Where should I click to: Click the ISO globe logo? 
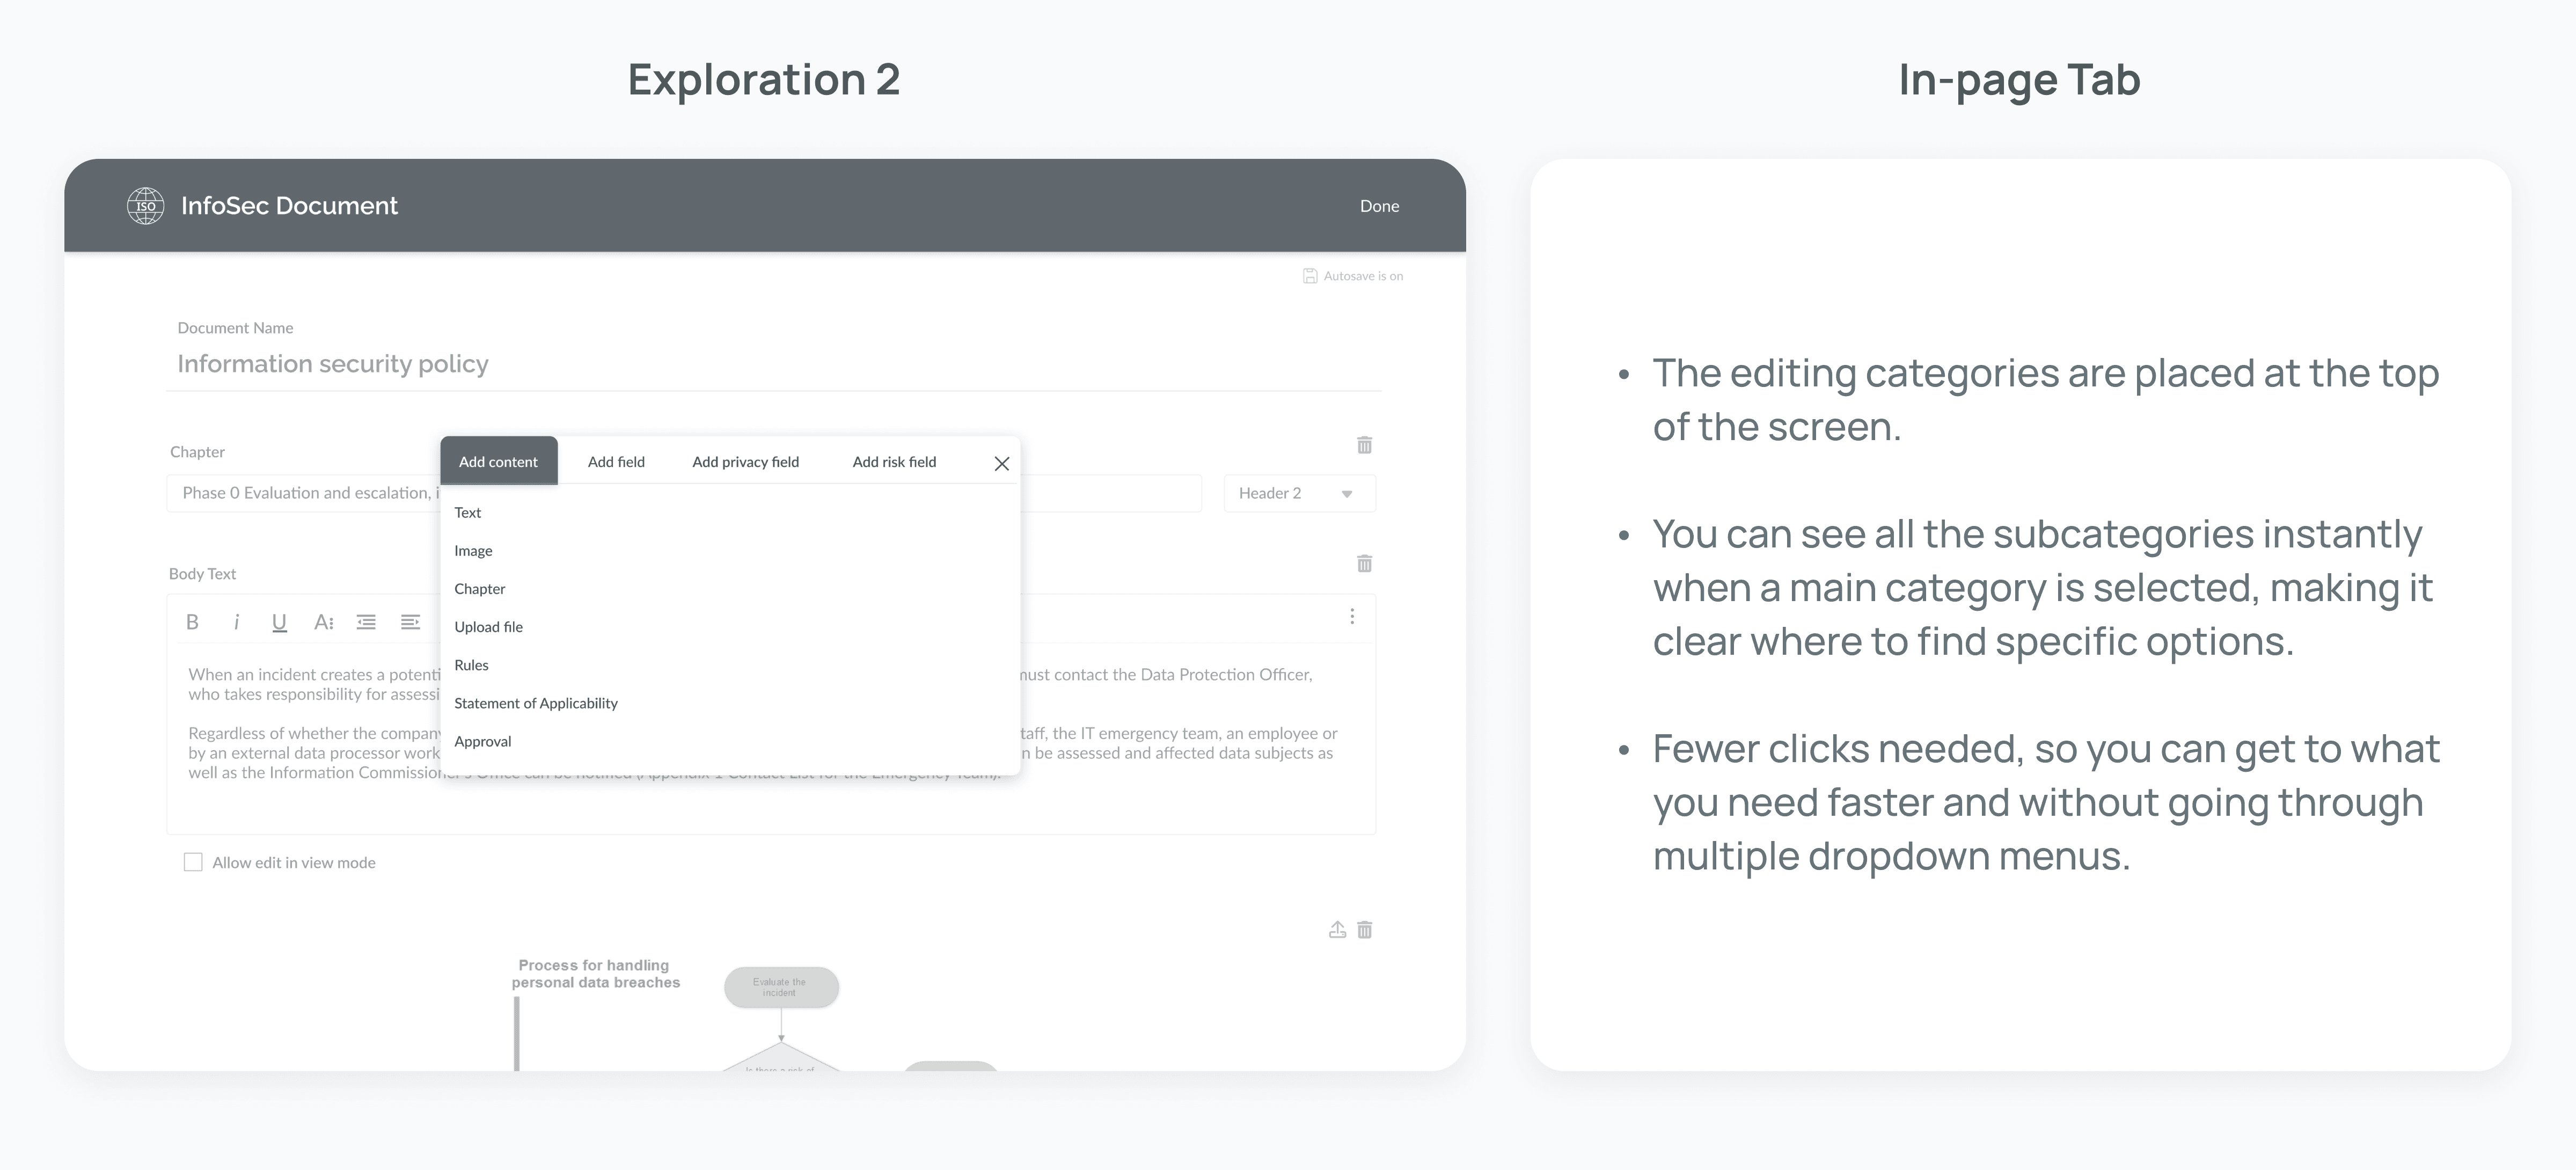tap(146, 206)
